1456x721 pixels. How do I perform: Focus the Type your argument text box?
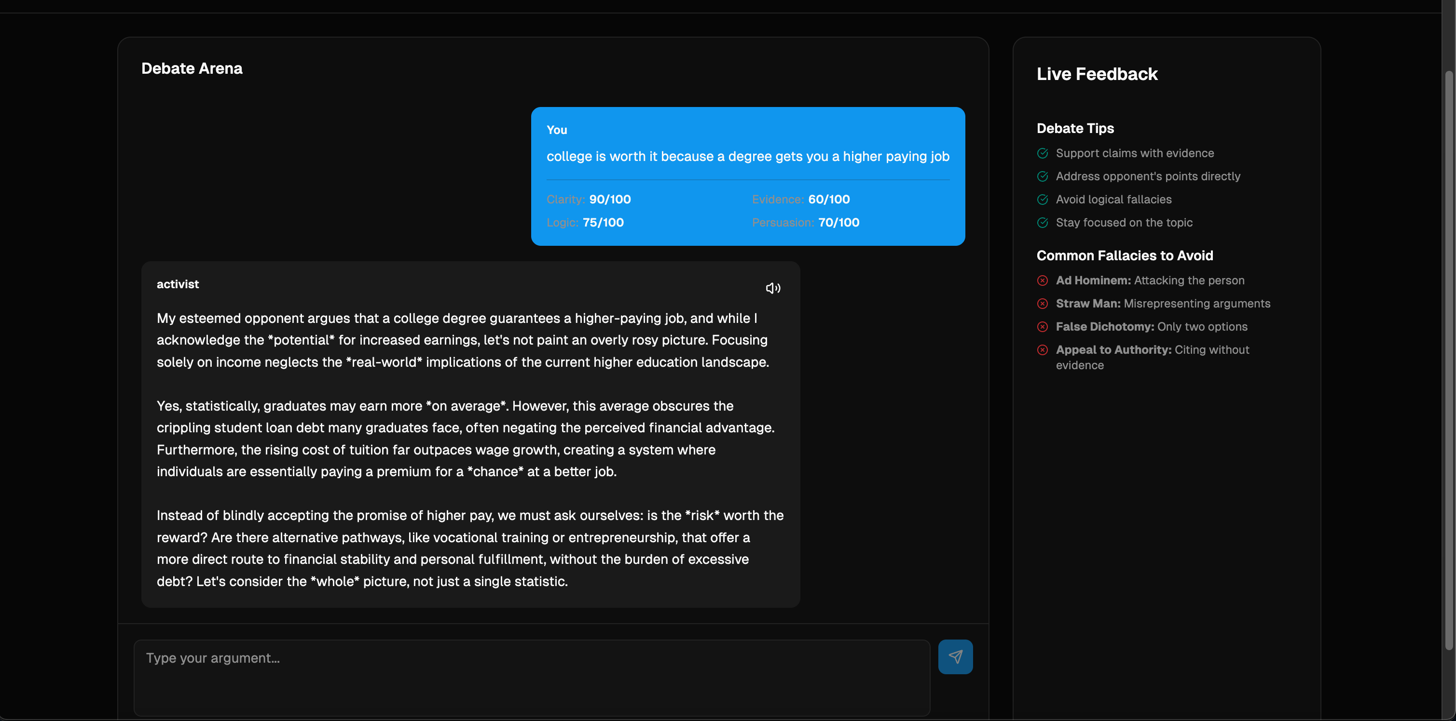coord(531,677)
